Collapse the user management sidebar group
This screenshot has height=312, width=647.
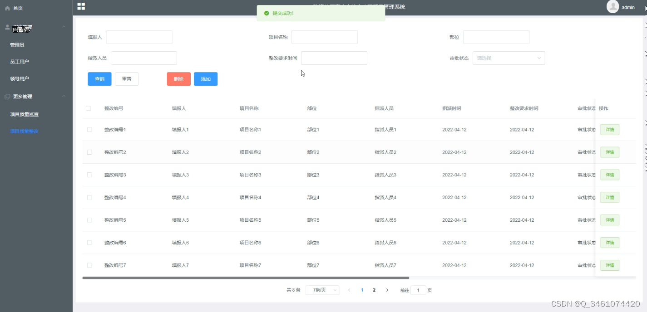click(64, 27)
